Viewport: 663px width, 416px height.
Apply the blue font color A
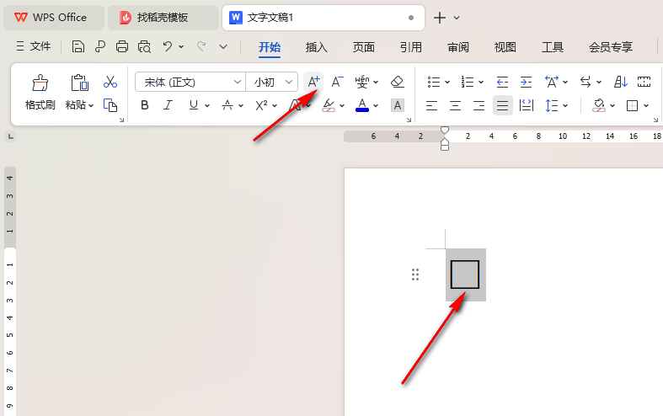coord(362,105)
